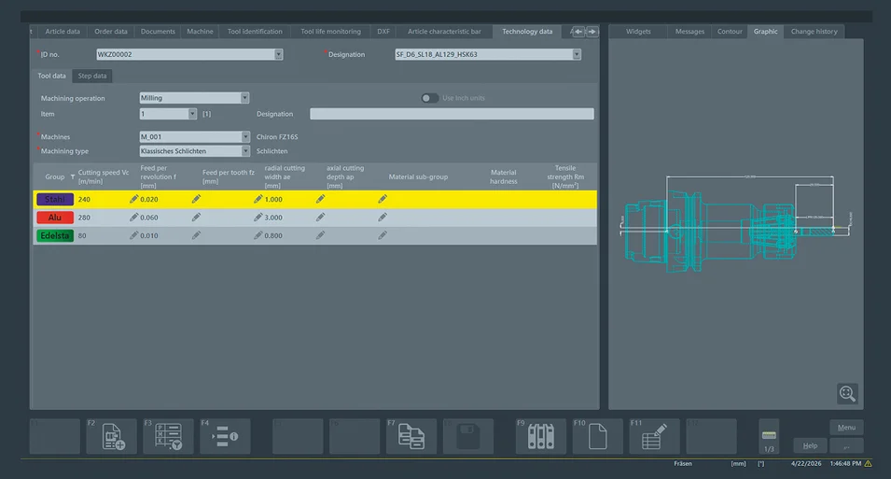
Task: Expand the Machining type dropdown
Action: (245, 150)
